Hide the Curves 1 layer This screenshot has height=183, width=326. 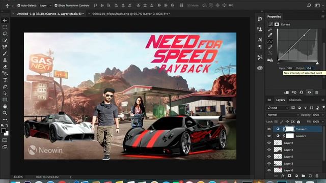[269, 129]
